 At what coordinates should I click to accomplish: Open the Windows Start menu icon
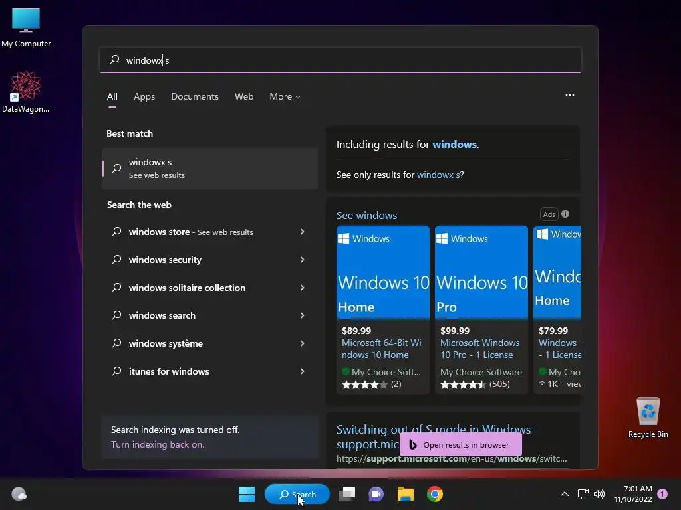click(247, 494)
